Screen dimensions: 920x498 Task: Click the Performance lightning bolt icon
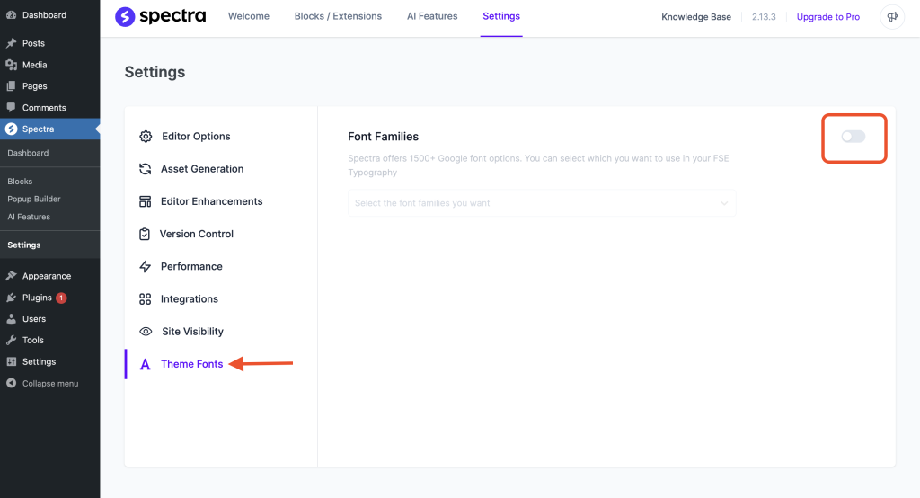tap(145, 267)
